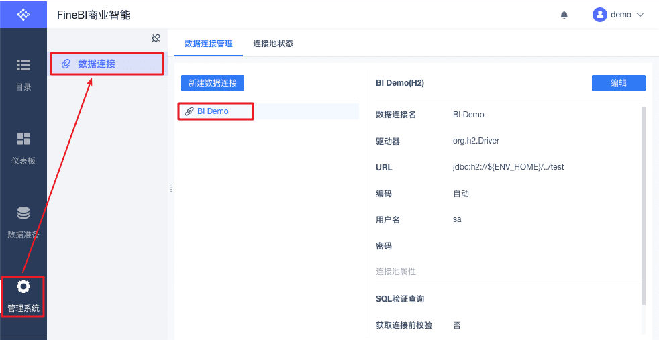659x340 pixels.
Task: Click the FineBI logo icon
Action: pyautogui.click(x=23, y=15)
